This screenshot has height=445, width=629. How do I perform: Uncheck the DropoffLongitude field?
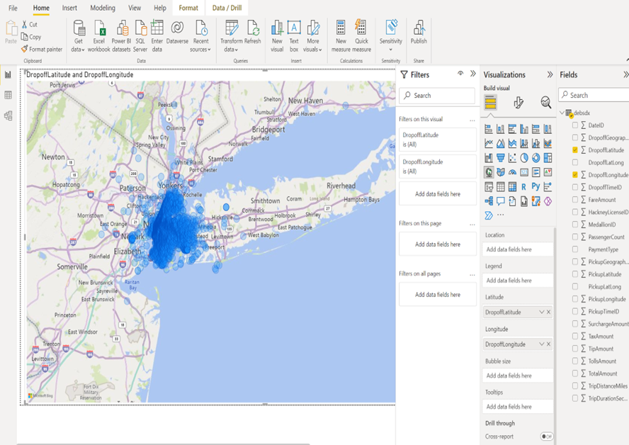pos(575,175)
